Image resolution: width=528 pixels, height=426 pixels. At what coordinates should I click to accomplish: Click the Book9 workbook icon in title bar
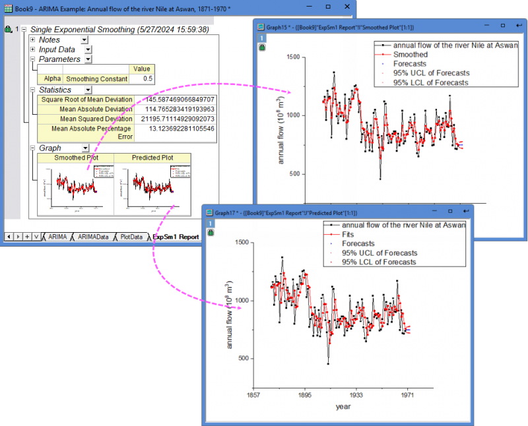8,8
